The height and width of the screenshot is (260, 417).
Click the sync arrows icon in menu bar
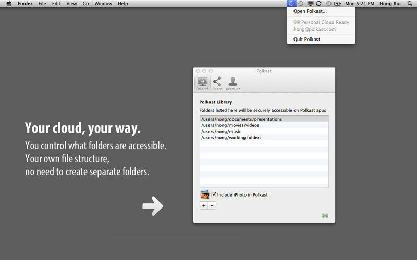pyautogui.click(x=319, y=4)
